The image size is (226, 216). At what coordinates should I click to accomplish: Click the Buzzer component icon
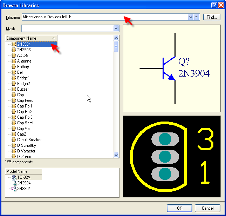point(14,89)
